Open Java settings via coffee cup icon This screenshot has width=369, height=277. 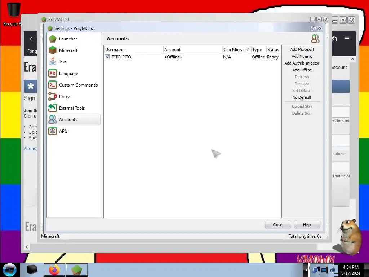pos(53,62)
